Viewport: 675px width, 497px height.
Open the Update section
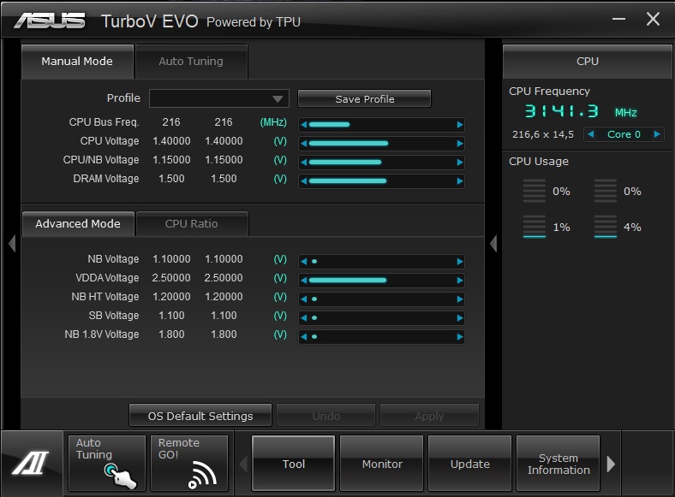click(469, 464)
